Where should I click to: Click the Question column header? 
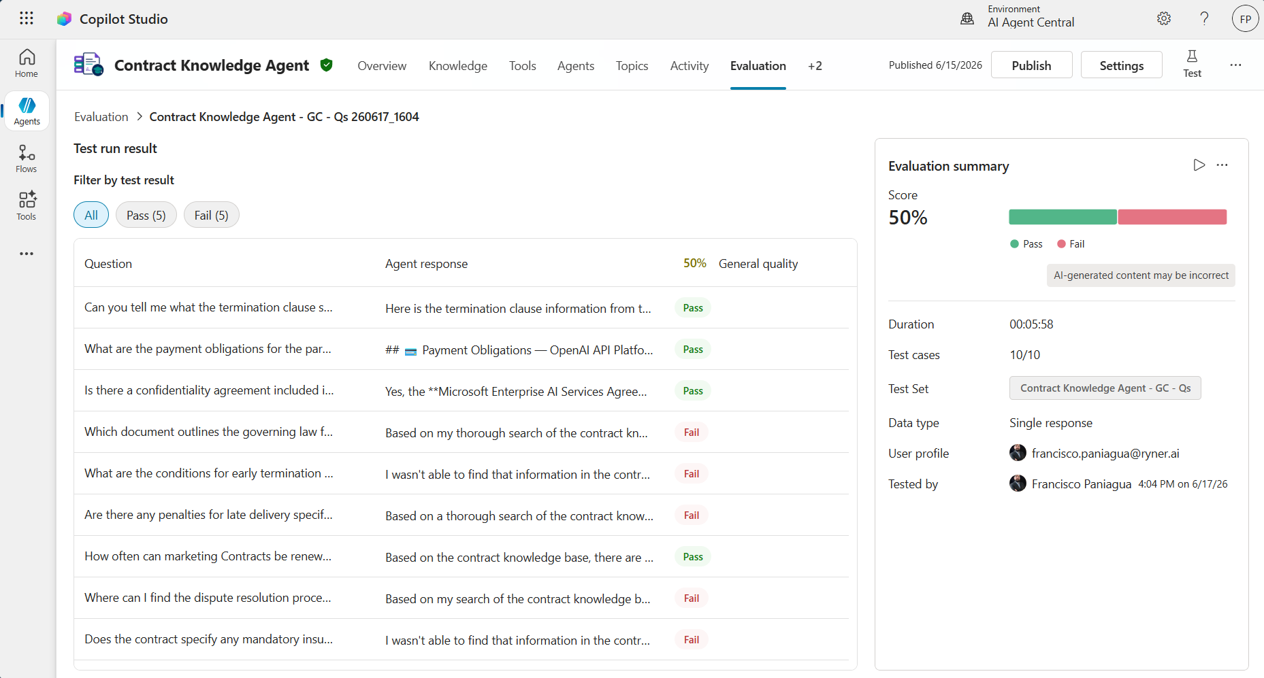[108, 264]
